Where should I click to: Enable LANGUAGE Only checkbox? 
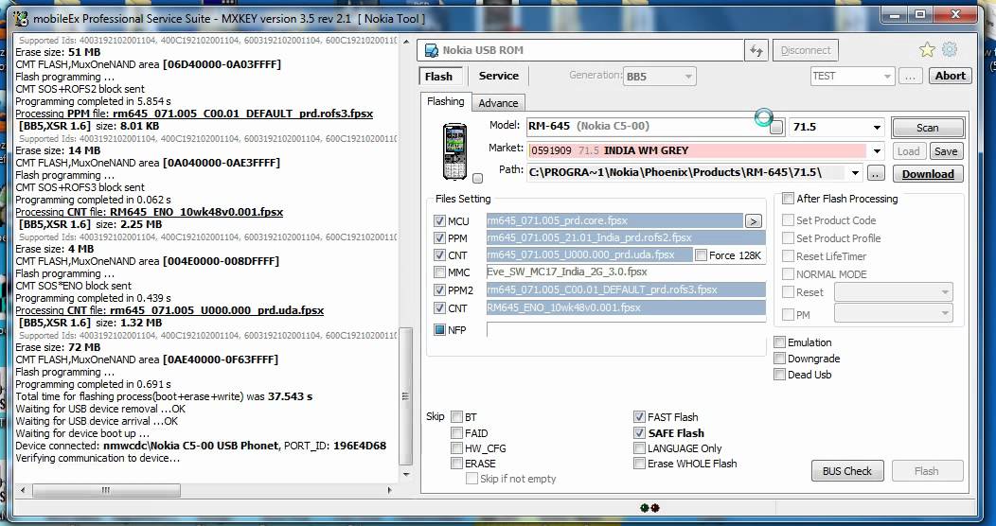tap(639, 448)
